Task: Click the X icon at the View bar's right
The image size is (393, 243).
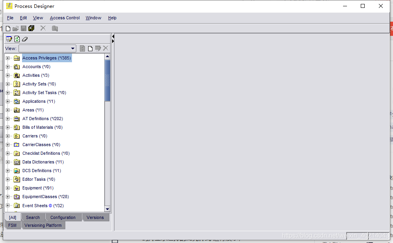Action: point(105,48)
